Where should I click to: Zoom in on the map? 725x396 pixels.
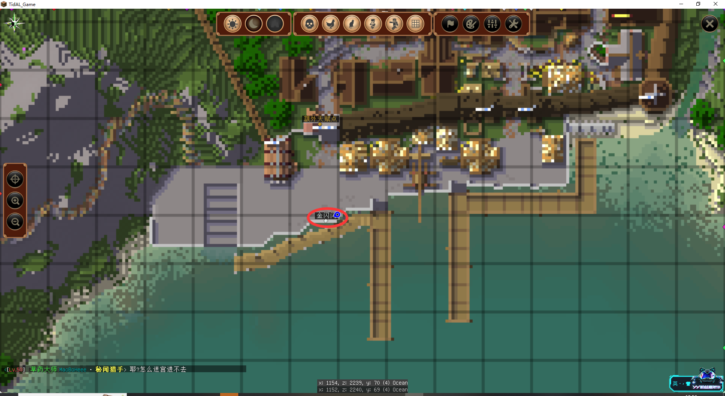click(15, 200)
